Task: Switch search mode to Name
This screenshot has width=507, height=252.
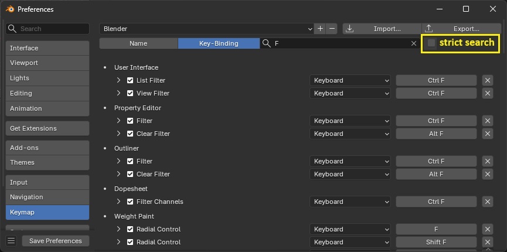Action: [x=138, y=43]
